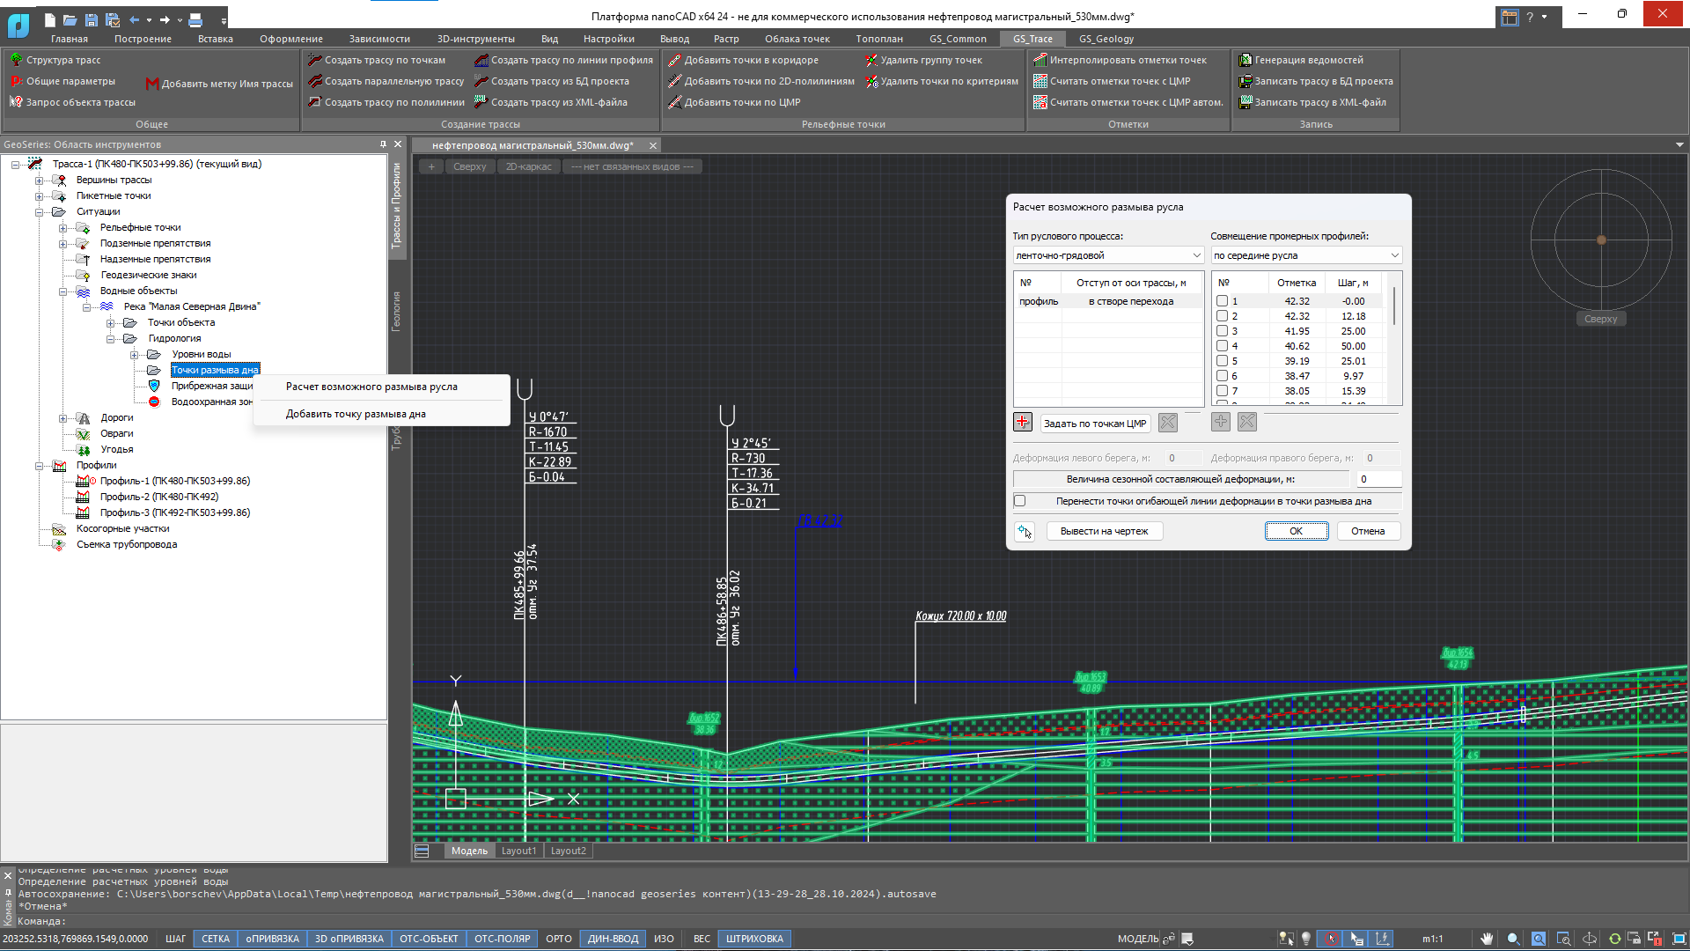Click the Создать трассу по точкам icon

click(x=314, y=60)
